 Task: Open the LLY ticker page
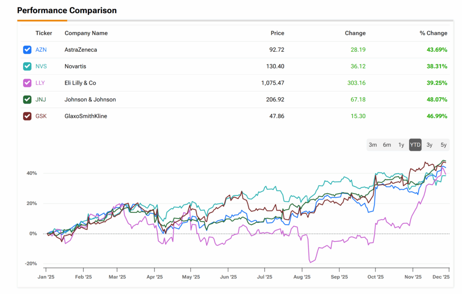pyautogui.click(x=40, y=83)
